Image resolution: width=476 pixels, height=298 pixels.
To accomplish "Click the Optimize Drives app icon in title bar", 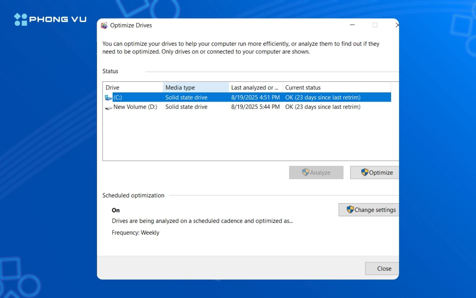I will click(x=104, y=25).
